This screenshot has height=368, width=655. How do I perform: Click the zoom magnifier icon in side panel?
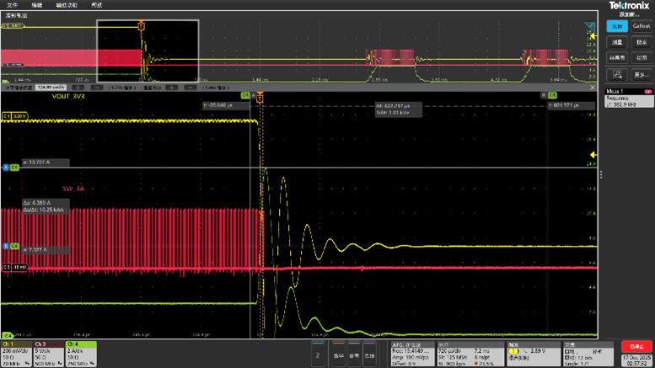pyautogui.click(x=616, y=75)
